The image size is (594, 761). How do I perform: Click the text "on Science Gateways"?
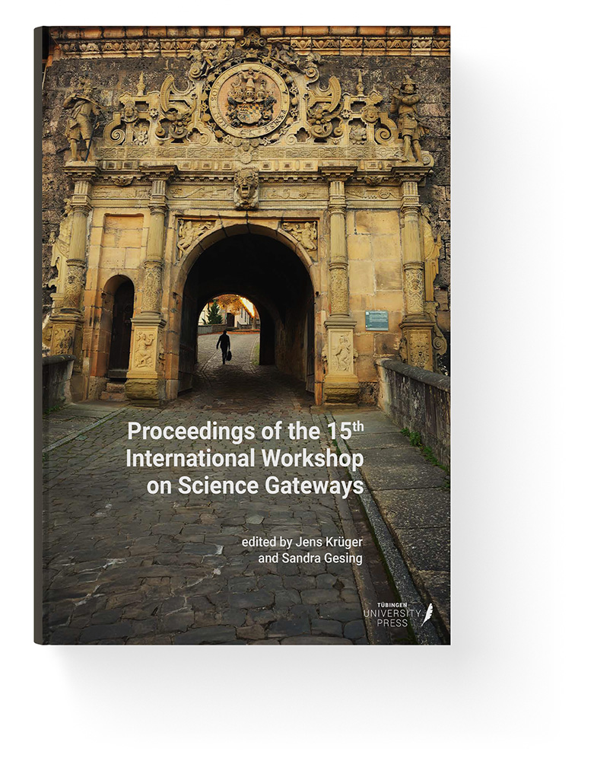pos(255,486)
